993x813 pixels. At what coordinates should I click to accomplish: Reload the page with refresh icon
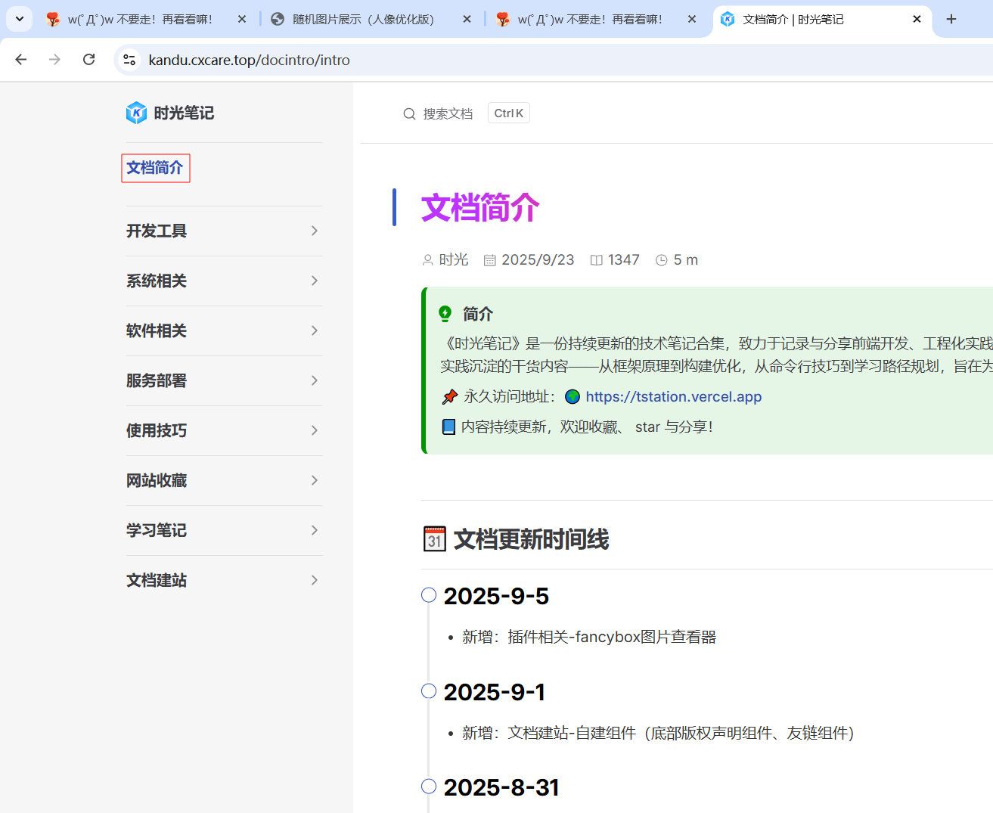click(x=88, y=60)
